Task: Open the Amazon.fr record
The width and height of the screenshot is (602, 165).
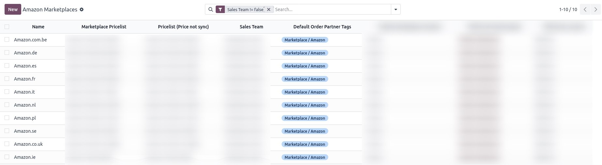Action: (x=24, y=79)
